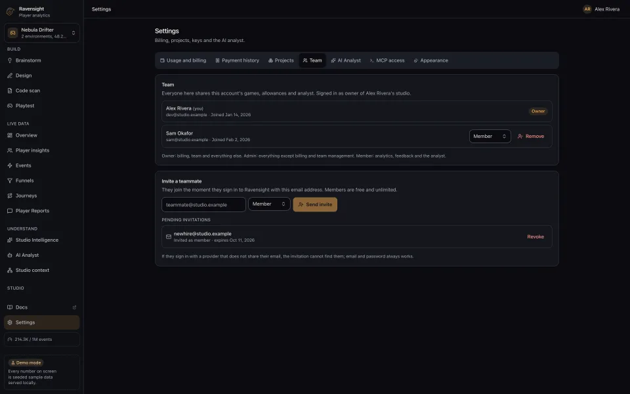Viewport: 630px width, 394px height.
Task: Click the Send invite button
Action: point(315,205)
